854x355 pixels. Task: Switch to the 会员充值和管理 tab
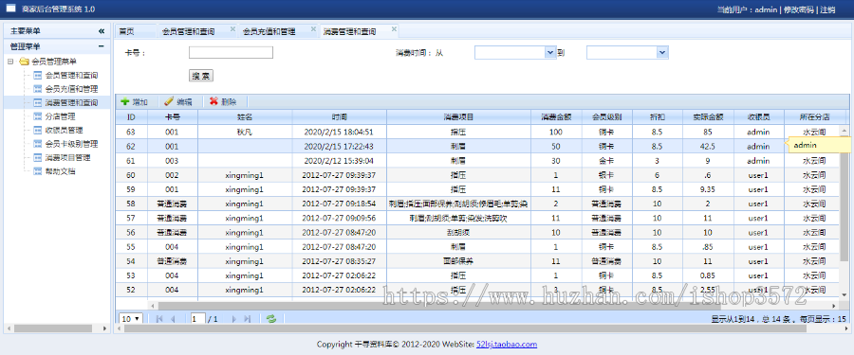coord(269,31)
